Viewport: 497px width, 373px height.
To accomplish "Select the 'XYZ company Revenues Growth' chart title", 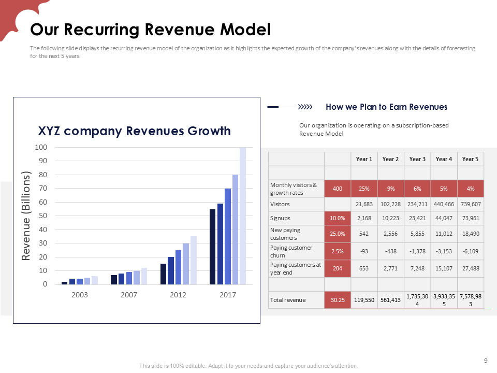I will click(134, 131).
